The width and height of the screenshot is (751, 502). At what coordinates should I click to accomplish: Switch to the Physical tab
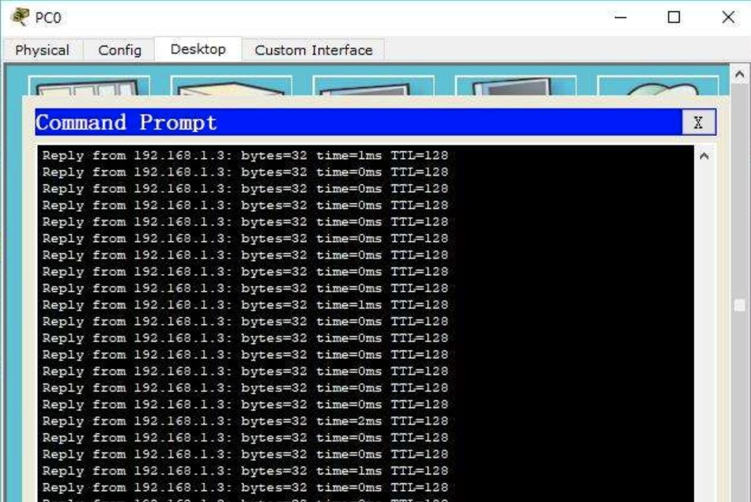point(42,50)
